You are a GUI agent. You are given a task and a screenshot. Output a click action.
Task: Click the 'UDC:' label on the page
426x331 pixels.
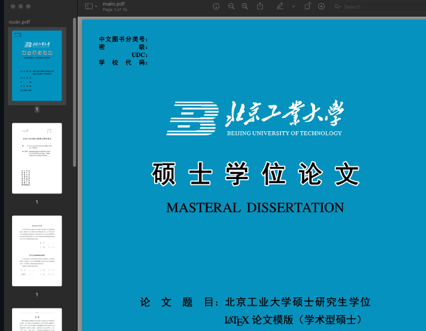139,55
